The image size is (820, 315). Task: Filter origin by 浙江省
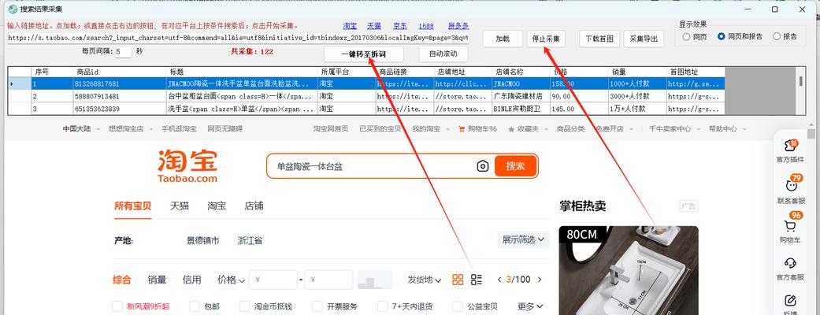click(250, 241)
